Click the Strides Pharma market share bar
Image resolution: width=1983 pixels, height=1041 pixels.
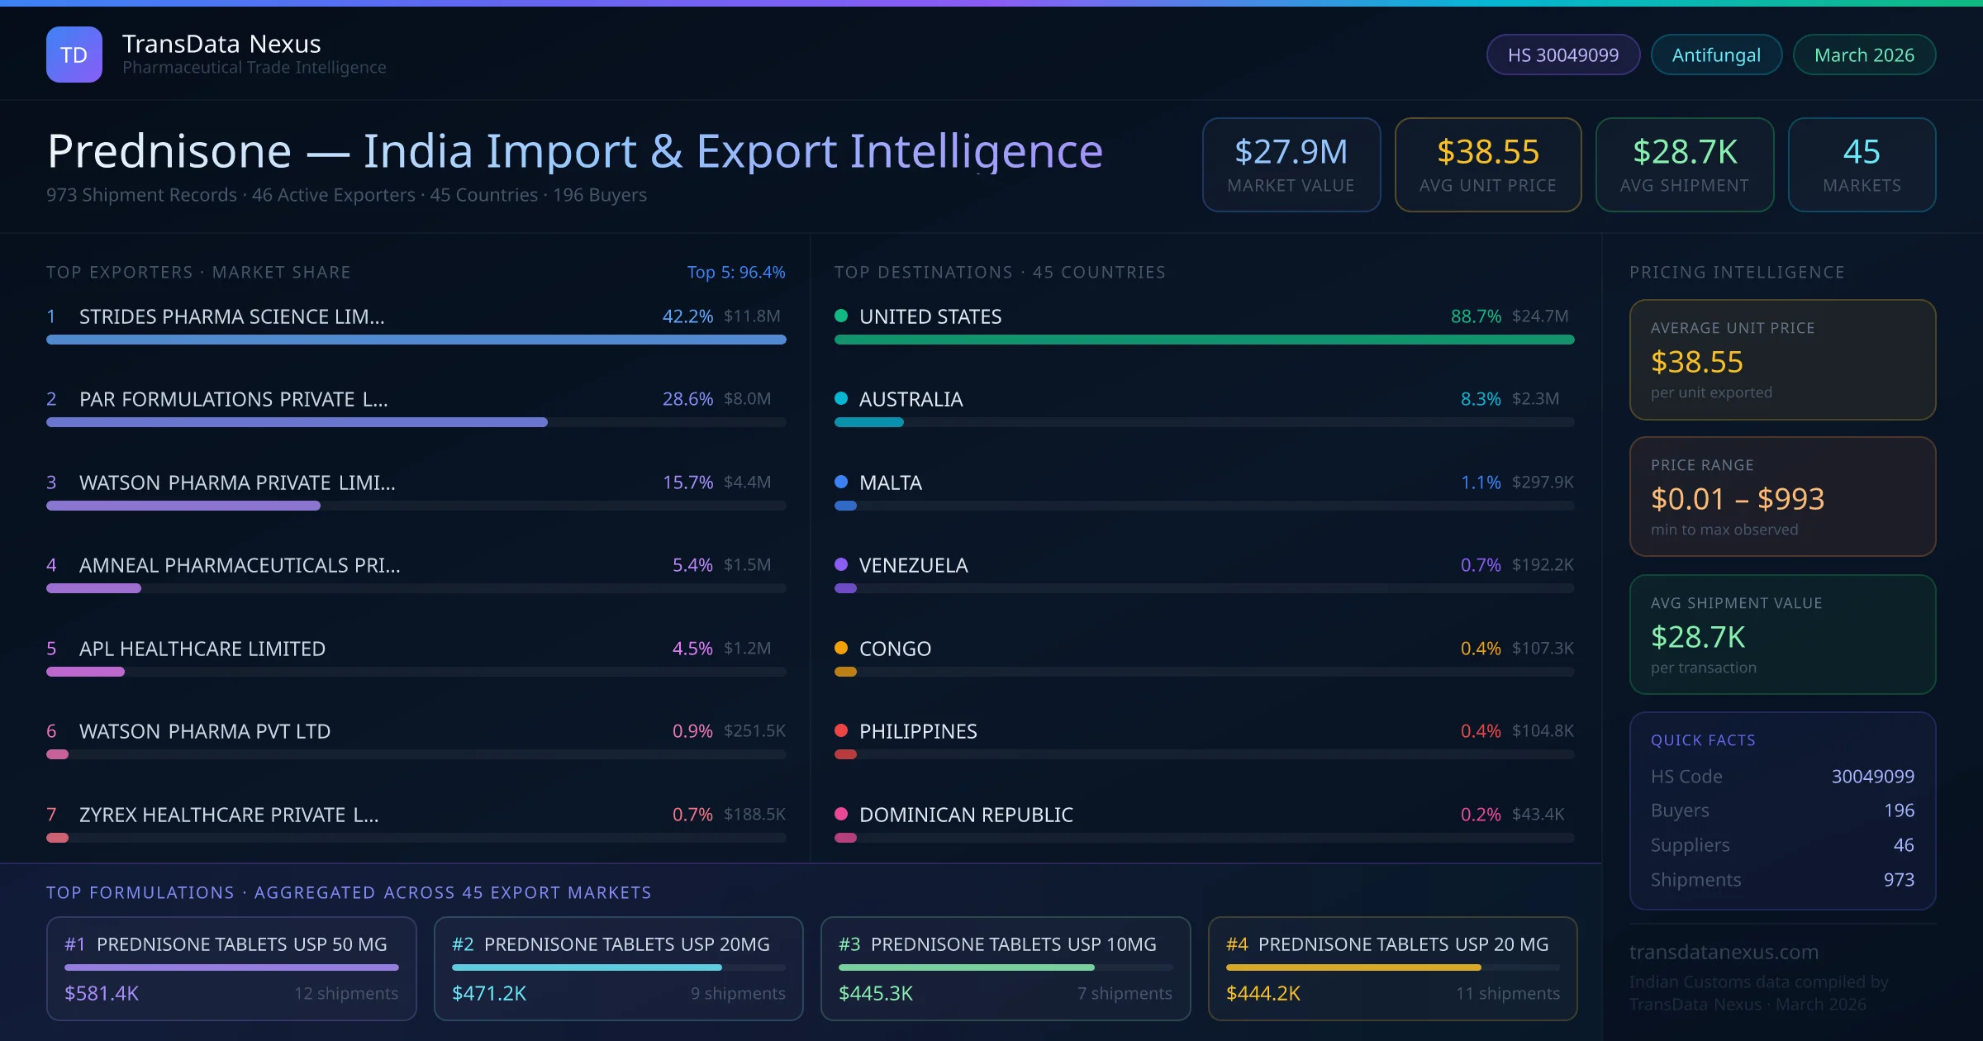tap(416, 340)
